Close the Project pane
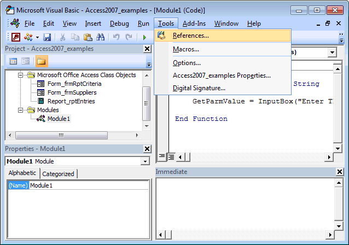Viewport: 349px width, 245px height. pos(147,49)
